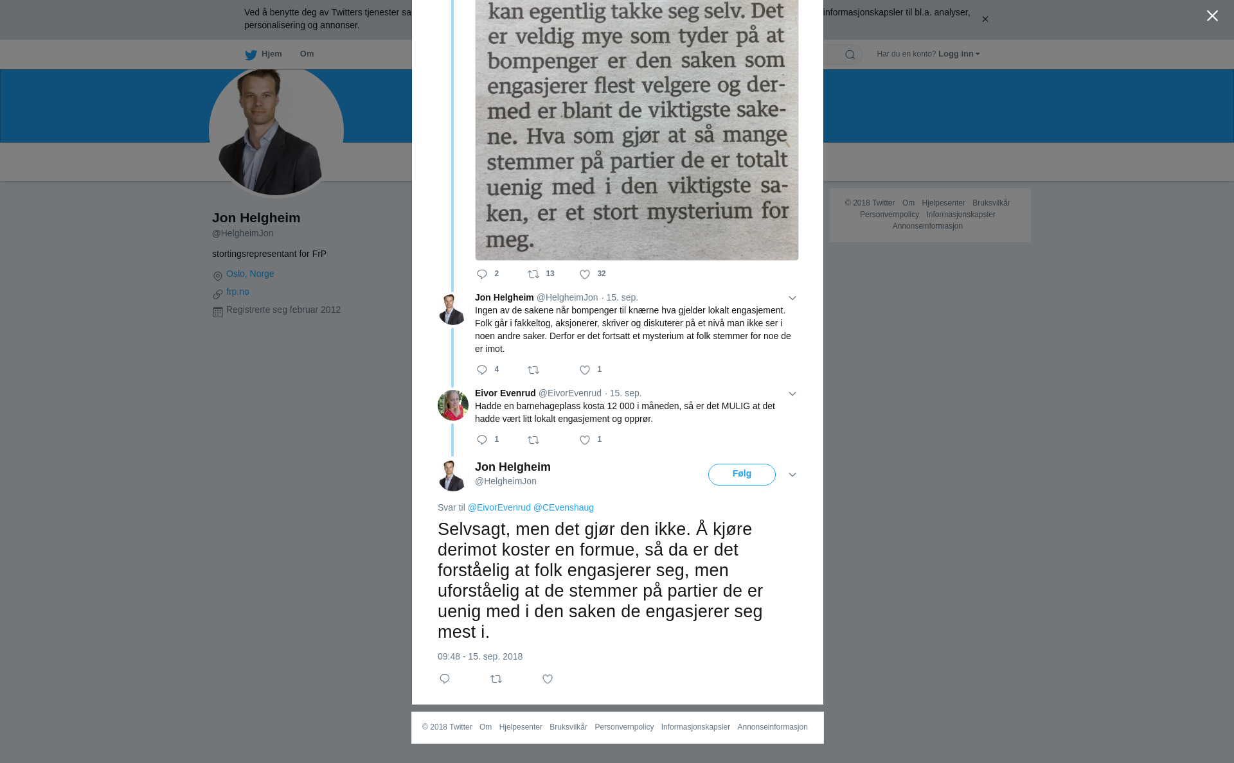The image size is (1234, 763).
Task: Reply to the main tweet at the bottom
Action: tap(445, 679)
